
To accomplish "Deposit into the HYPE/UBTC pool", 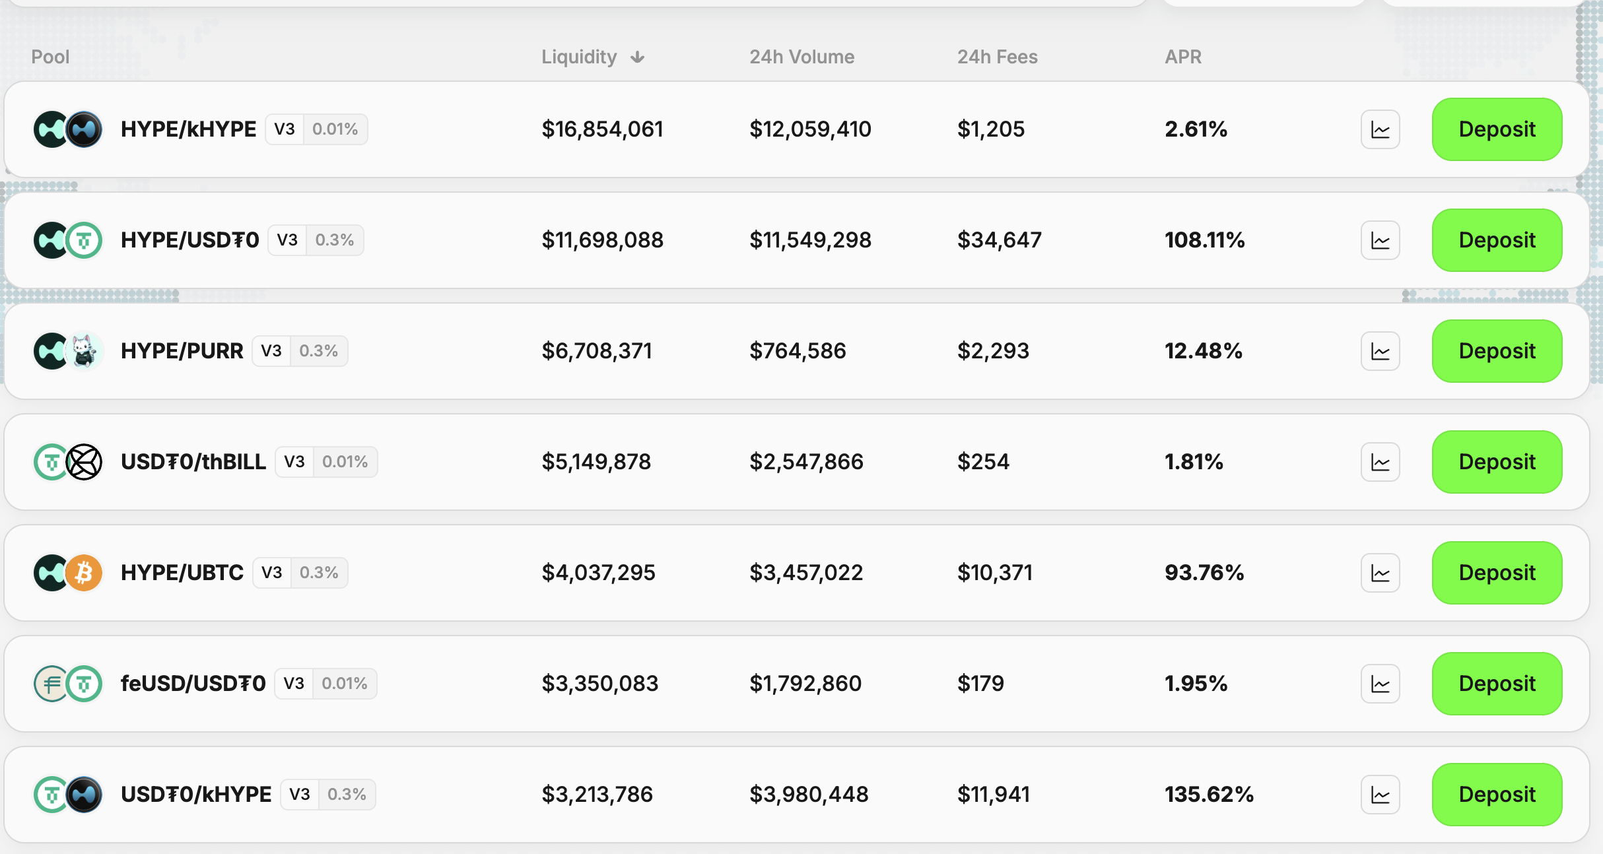I will coord(1497,573).
